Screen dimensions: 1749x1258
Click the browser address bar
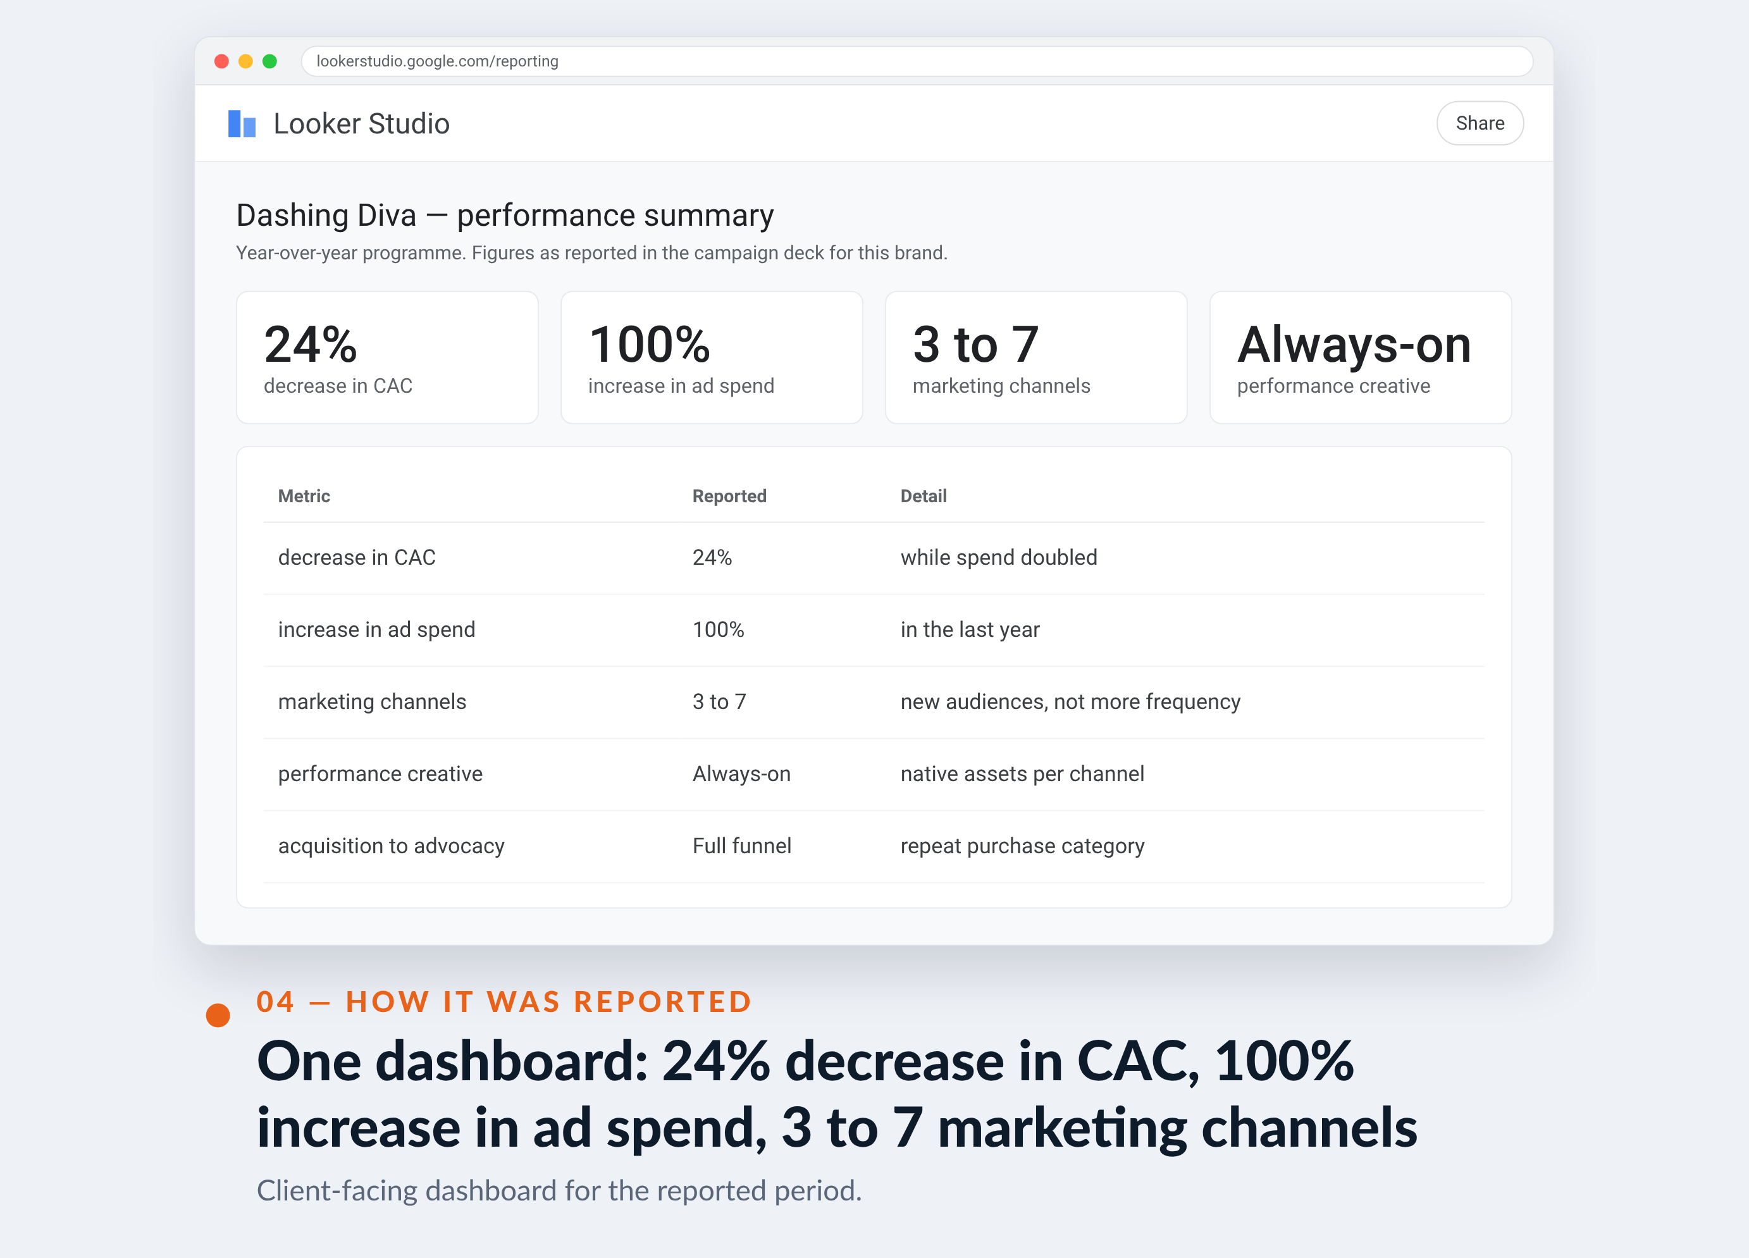916,61
